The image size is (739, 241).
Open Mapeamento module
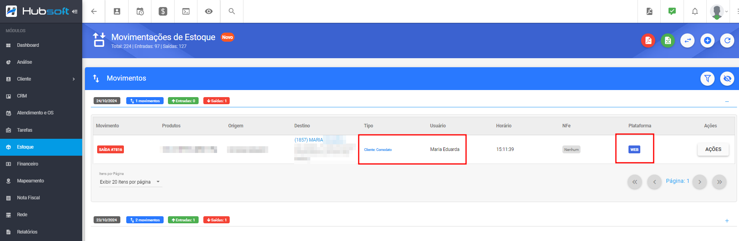(41, 181)
